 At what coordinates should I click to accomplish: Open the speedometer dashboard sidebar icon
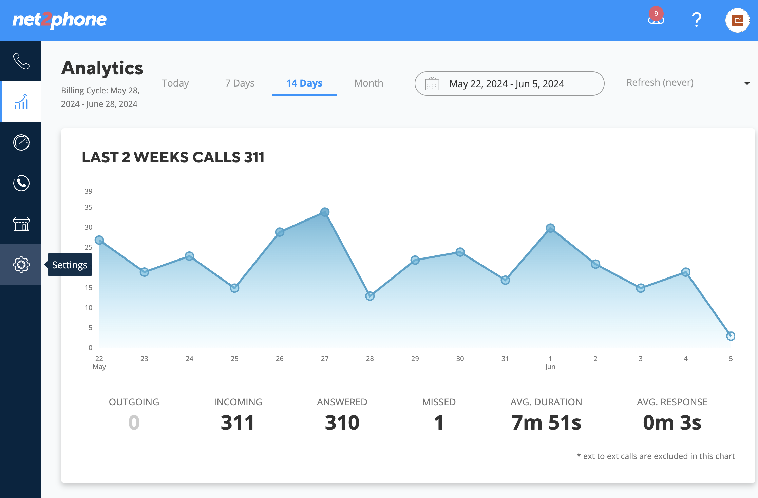point(21,142)
